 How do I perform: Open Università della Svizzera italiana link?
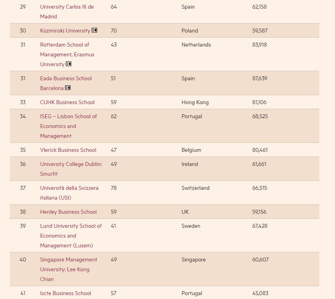point(69,193)
